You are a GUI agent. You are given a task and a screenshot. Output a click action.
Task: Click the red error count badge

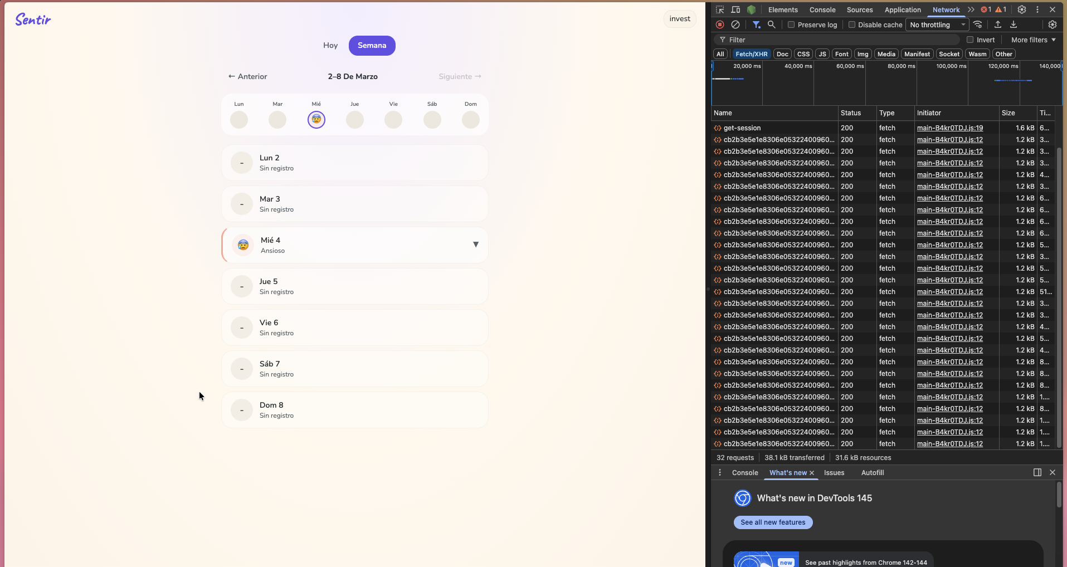[986, 9]
